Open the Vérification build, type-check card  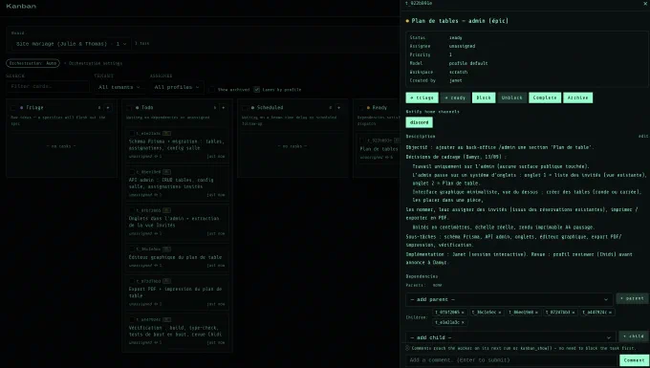[x=177, y=331]
